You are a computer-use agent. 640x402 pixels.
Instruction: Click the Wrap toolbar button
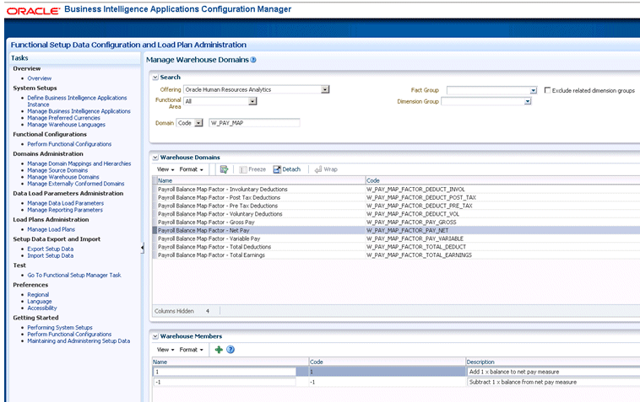click(x=325, y=169)
